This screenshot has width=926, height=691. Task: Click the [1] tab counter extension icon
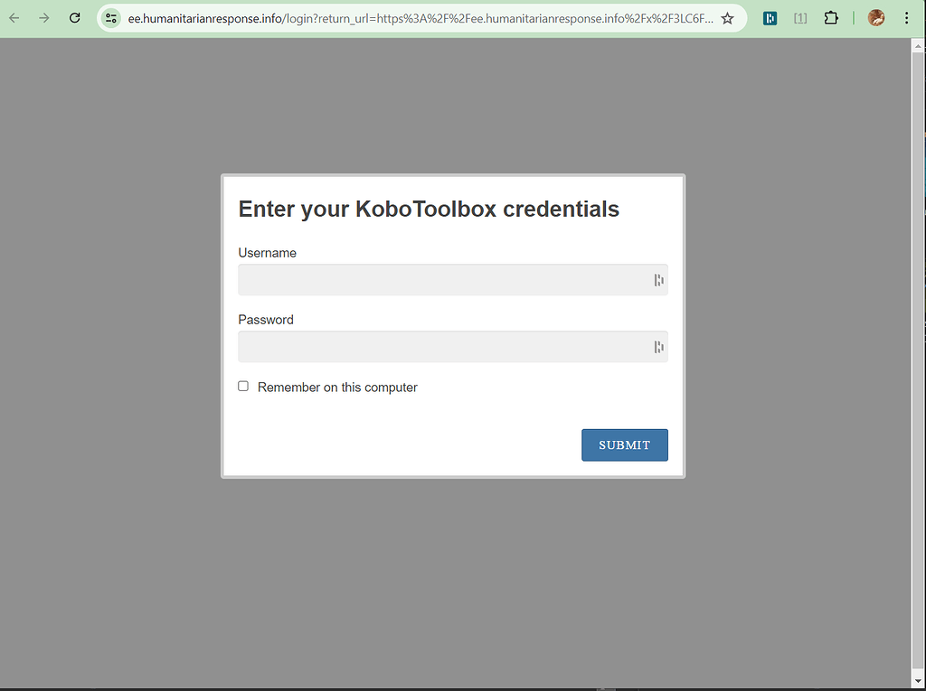(x=800, y=17)
